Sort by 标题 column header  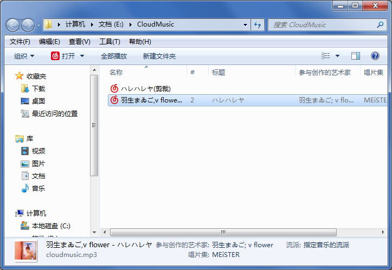point(219,72)
